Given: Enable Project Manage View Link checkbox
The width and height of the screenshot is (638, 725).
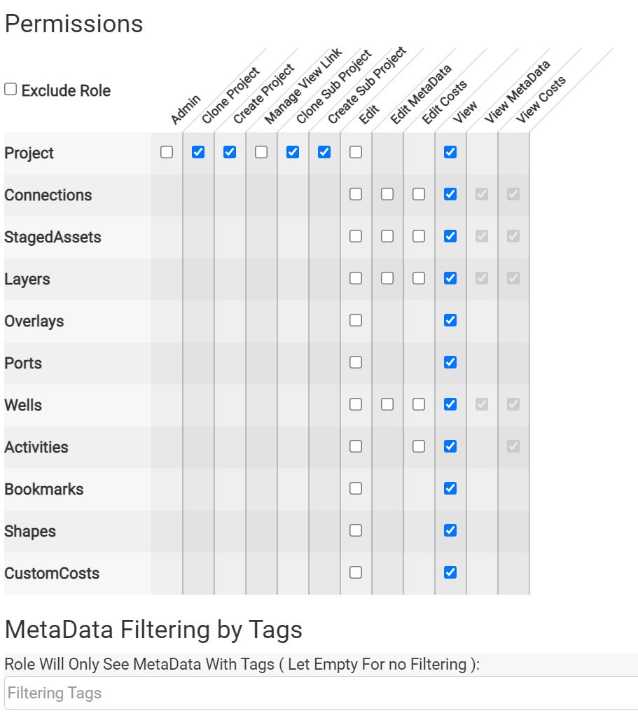Looking at the screenshot, I should tap(261, 152).
